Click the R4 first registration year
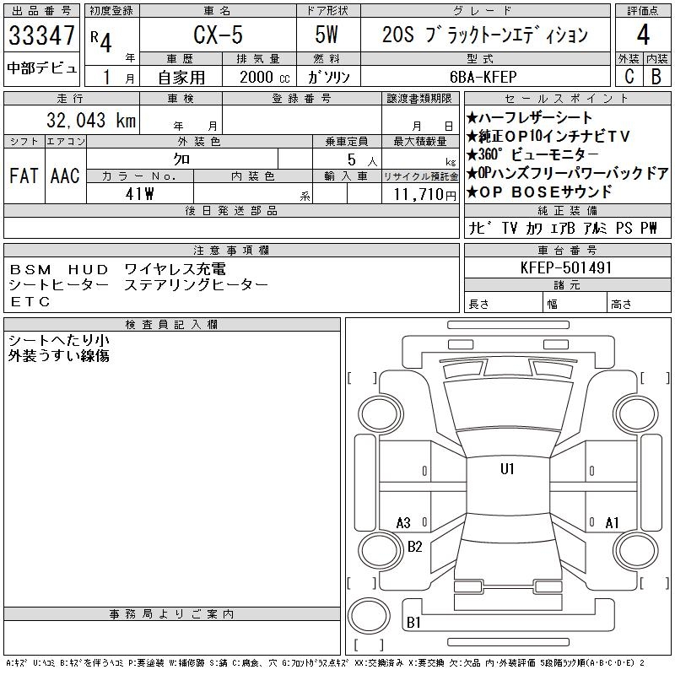Screen dimensions: 675x675 pyautogui.click(x=101, y=41)
